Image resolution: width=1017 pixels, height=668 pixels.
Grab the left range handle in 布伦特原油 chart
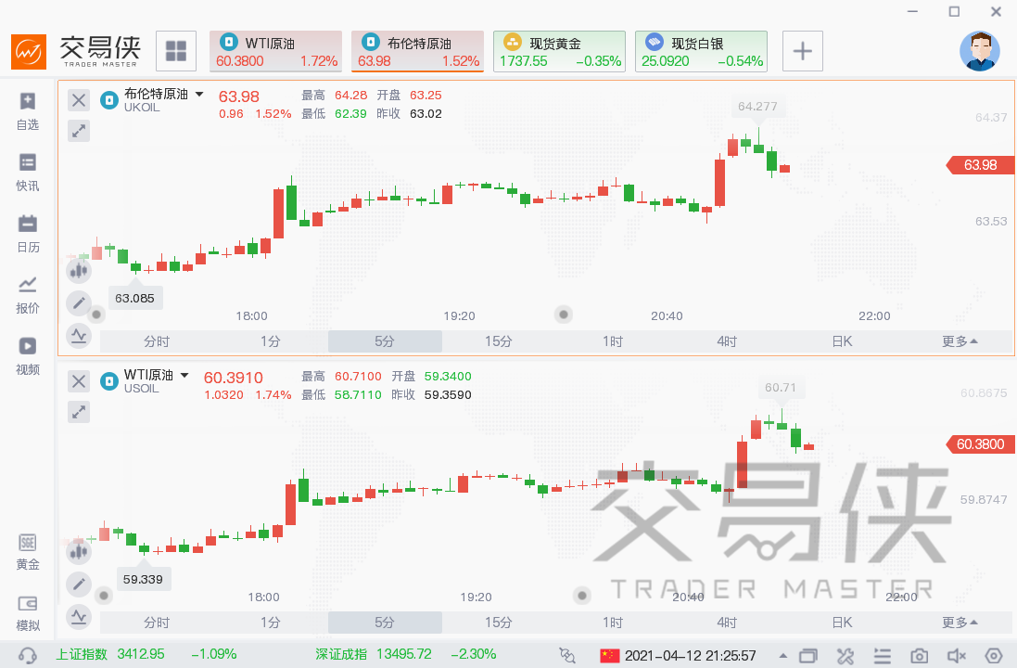[x=96, y=315]
